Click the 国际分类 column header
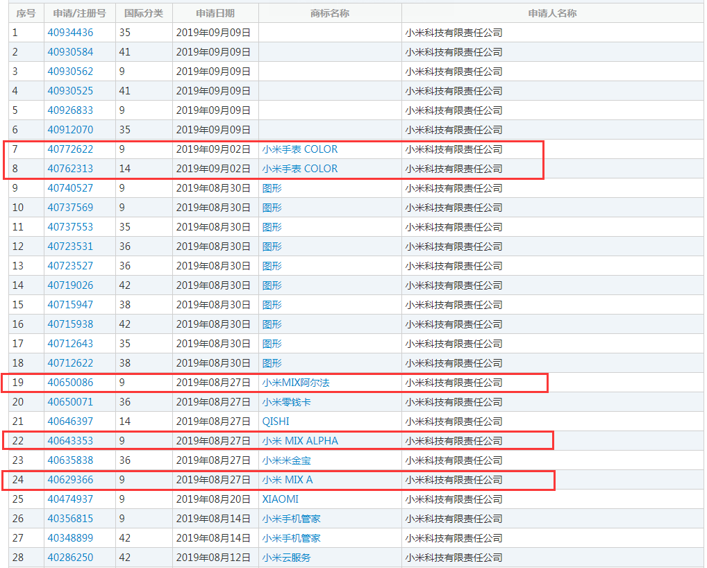 pos(144,13)
